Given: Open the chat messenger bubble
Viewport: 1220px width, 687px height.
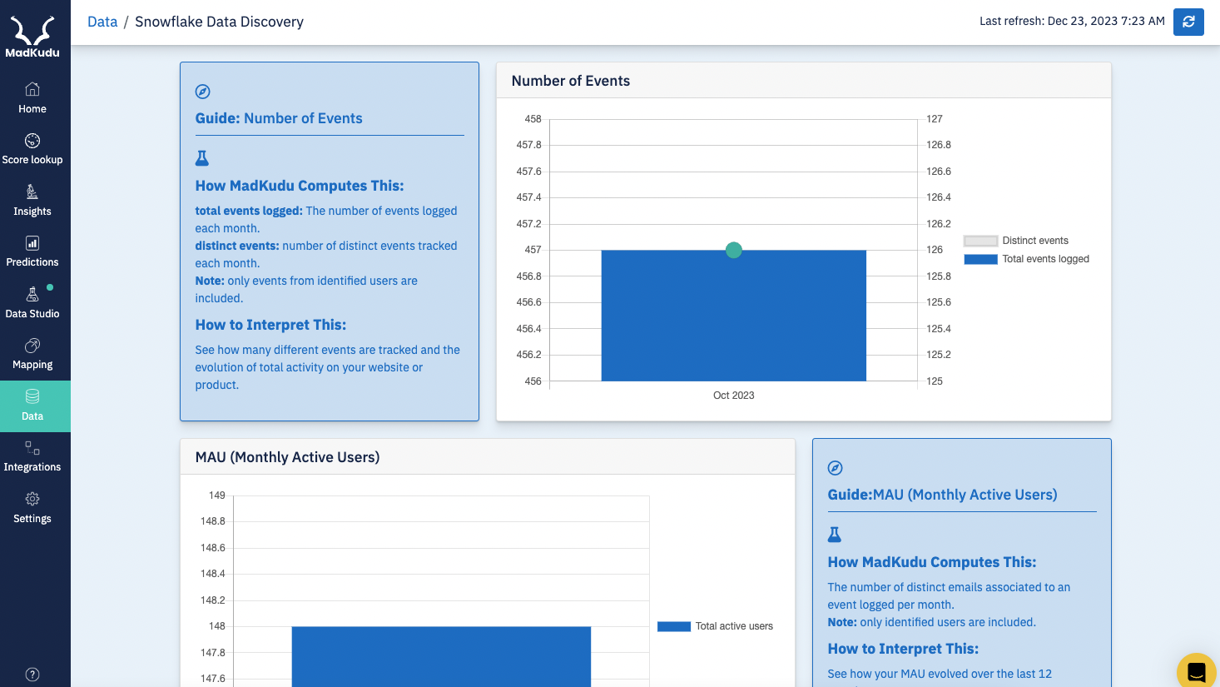Looking at the screenshot, I should coord(1197,672).
